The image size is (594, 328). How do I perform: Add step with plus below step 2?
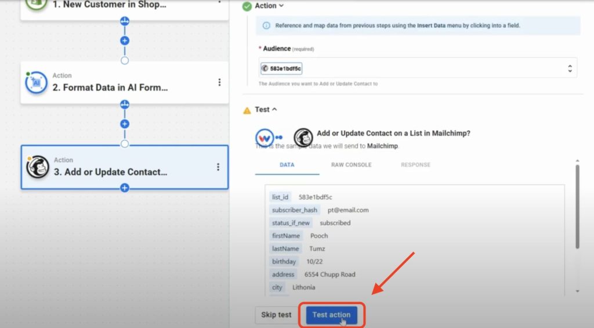[125, 124]
